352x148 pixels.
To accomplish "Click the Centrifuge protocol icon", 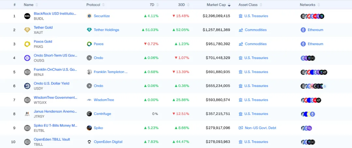I will point(89,114).
